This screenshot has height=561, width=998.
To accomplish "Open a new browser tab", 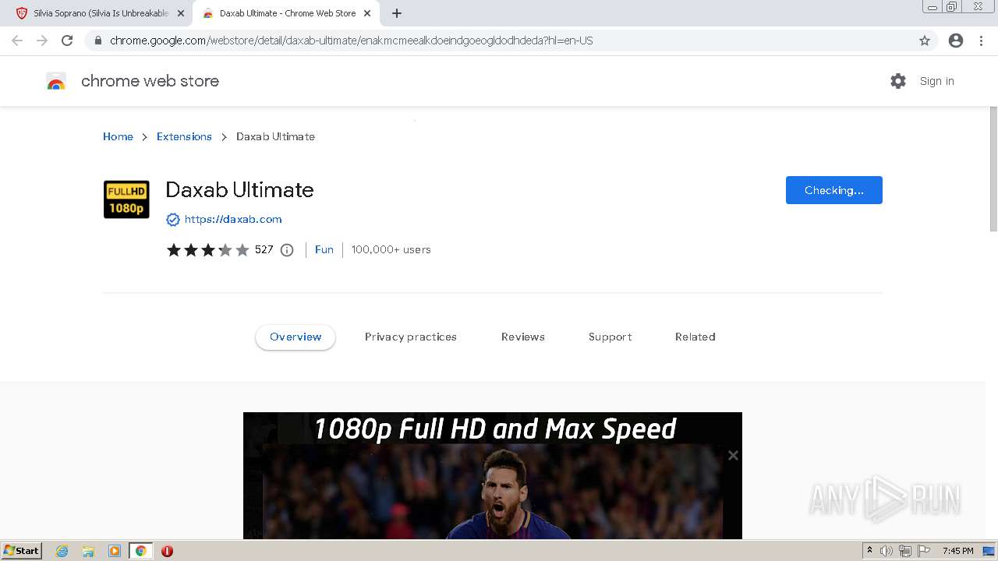I will [x=396, y=13].
